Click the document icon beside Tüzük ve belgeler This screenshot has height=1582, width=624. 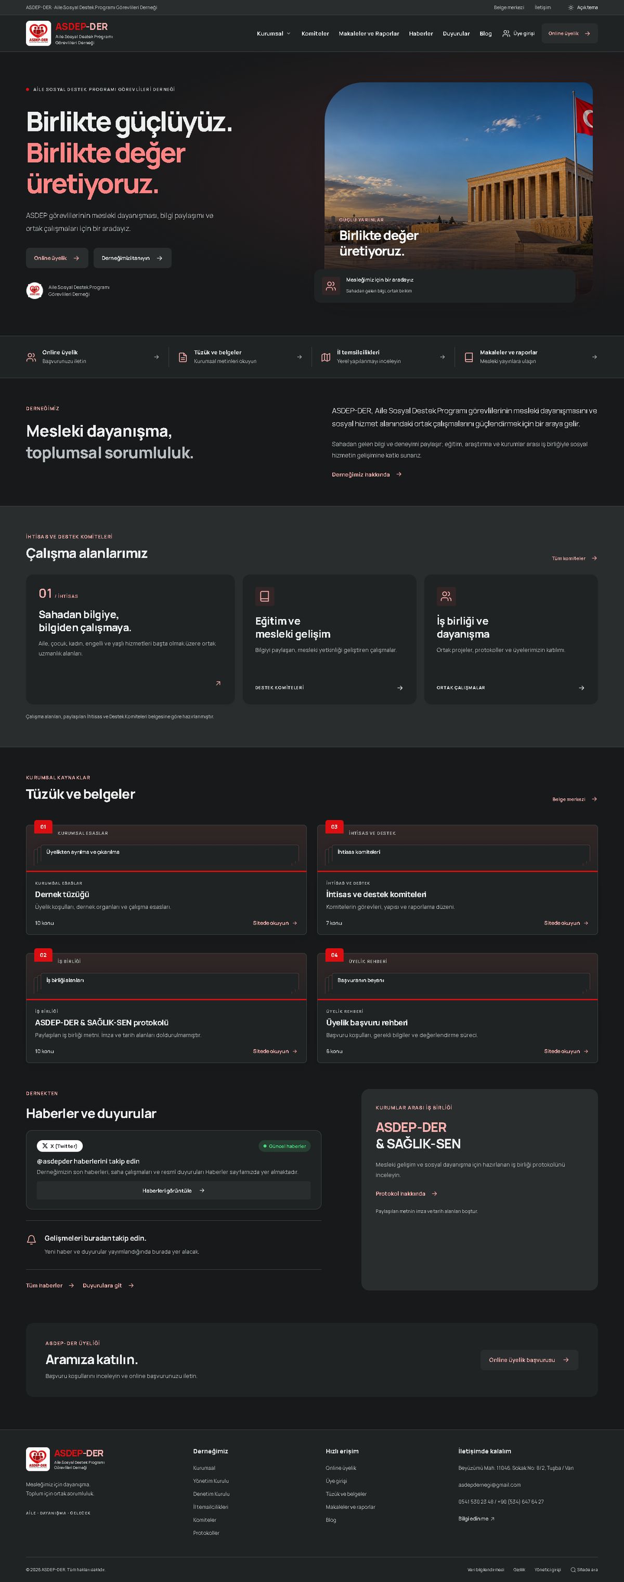[183, 357]
